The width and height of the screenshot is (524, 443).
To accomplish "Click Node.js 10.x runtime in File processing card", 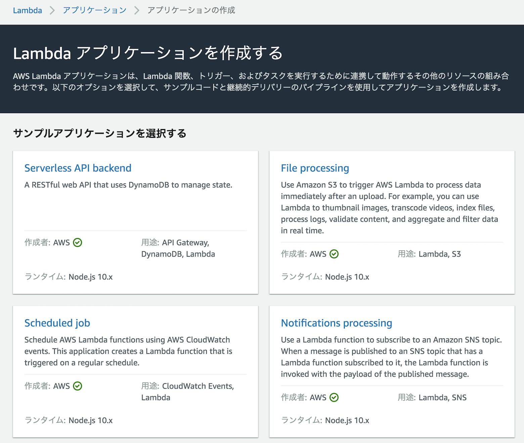I will 347,277.
